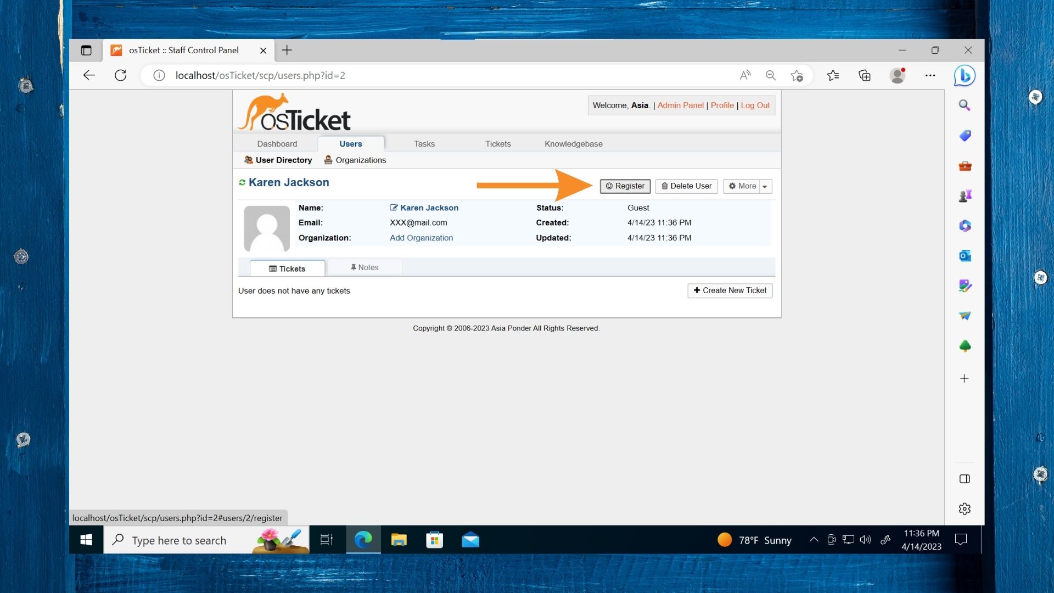Image resolution: width=1054 pixels, height=593 pixels.
Task: Show hidden system tray icons
Action: click(814, 540)
